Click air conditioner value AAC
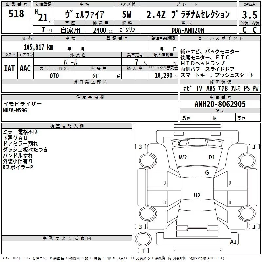Viewport: 262px width, 262px height. point(25,68)
